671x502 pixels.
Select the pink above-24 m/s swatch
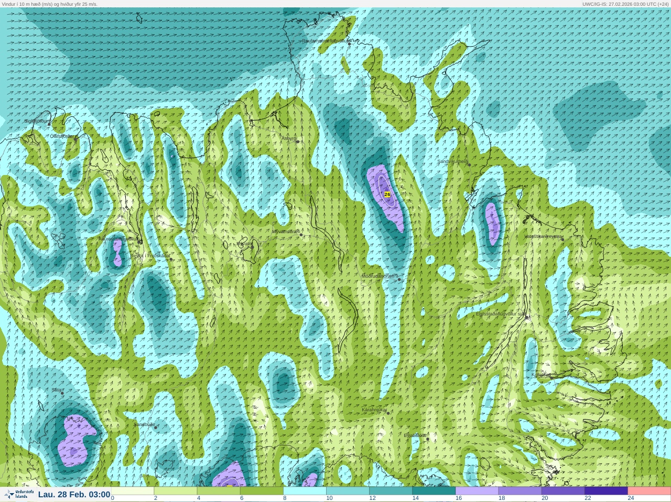tap(649, 491)
